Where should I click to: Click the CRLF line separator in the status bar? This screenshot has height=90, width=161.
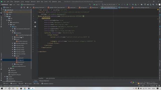click(x=143, y=86)
